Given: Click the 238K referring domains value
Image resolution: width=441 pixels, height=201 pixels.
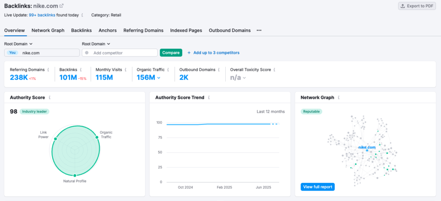Looking at the screenshot, I should (19, 77).
